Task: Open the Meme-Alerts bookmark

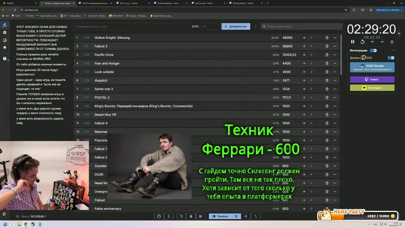Action: [116, 16]
